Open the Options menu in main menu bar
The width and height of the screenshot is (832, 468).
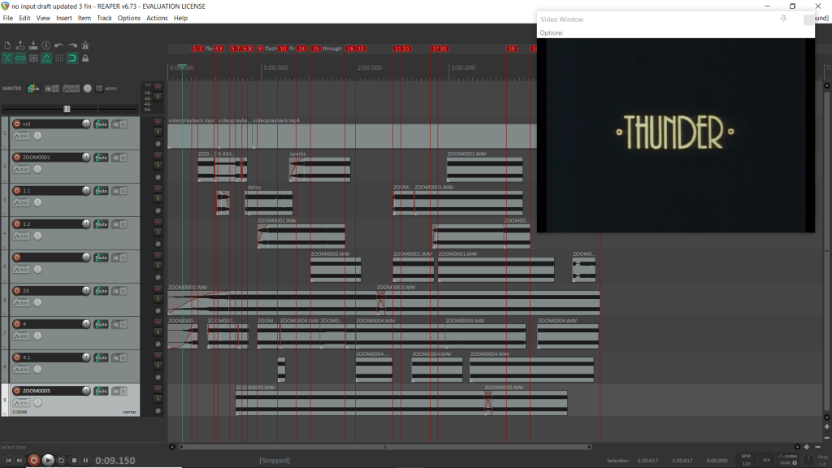[129, 18]
